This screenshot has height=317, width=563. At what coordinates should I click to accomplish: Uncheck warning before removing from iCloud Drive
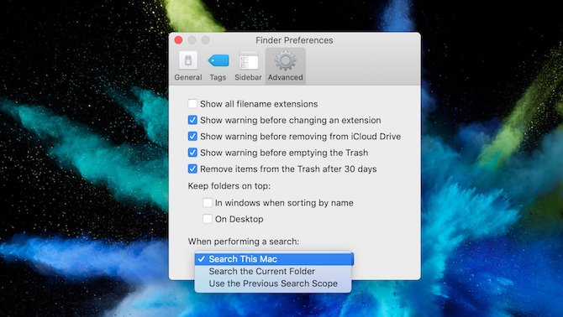pyautogui.click(x=192, y=137)
